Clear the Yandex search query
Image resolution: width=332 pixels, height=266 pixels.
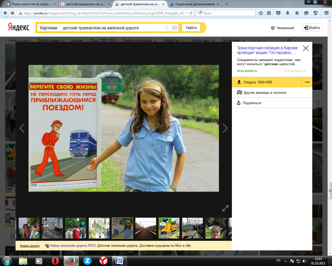click(x=167, y=28)
